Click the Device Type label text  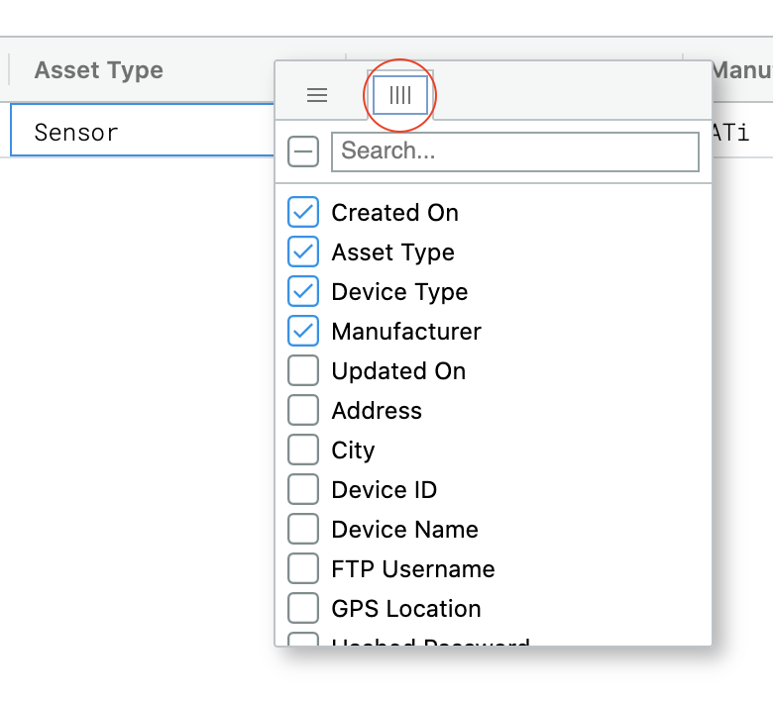pyautogui.click(x=399, y=291)
